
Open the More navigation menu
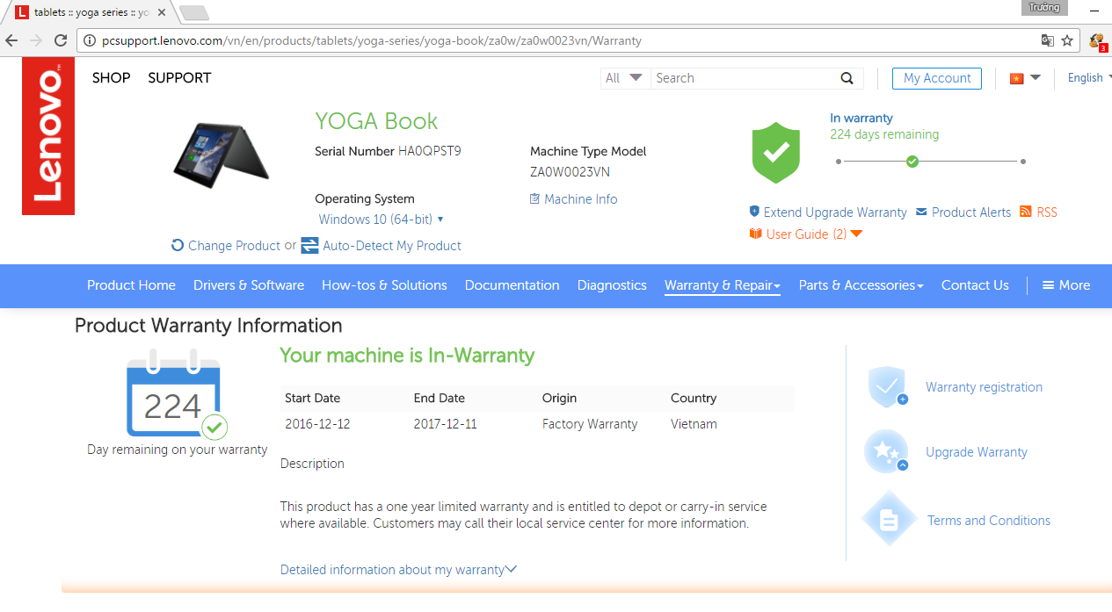click(1066, 285)
